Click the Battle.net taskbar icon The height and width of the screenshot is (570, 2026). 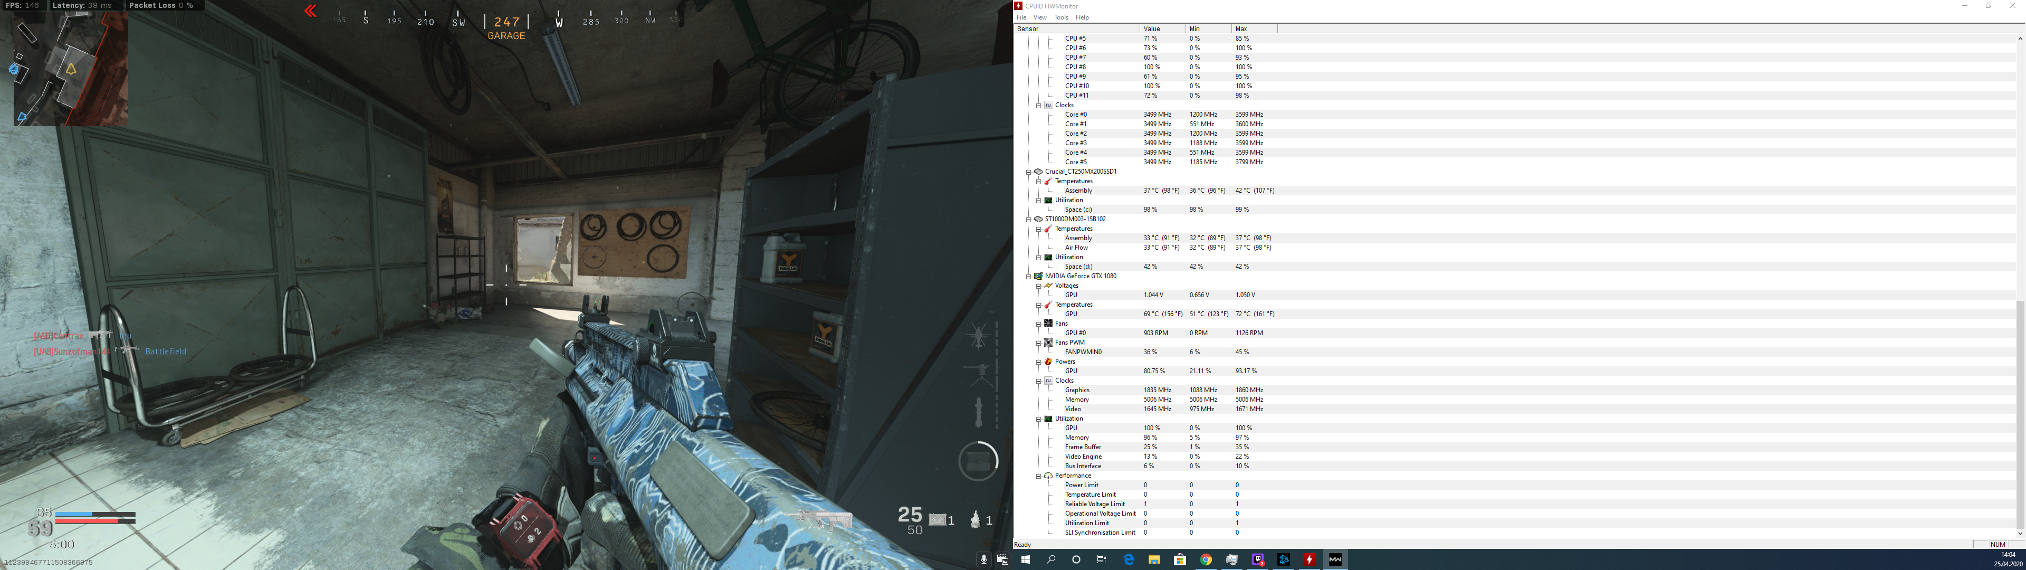(1284, 560)
